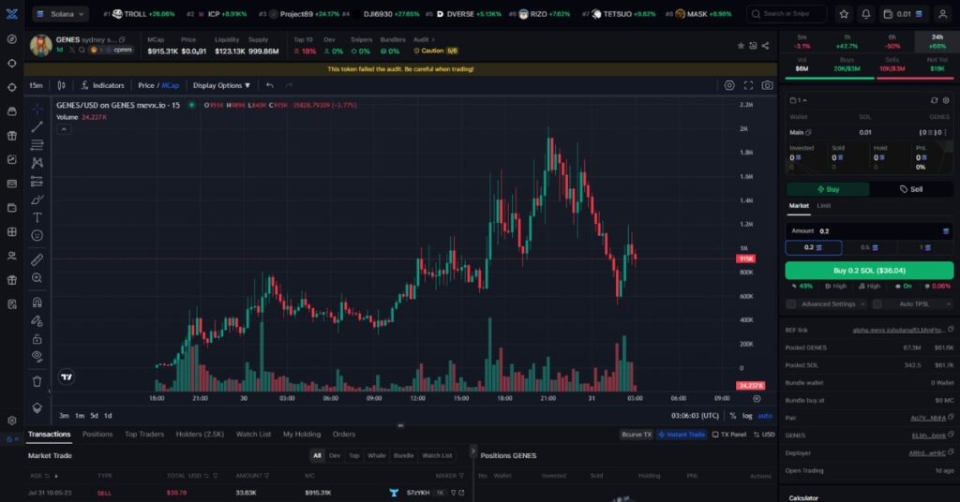Image resolution: width=960 pixels, height=502 pixels.
Task: Click the Amount input field
Action: point(869,231)
